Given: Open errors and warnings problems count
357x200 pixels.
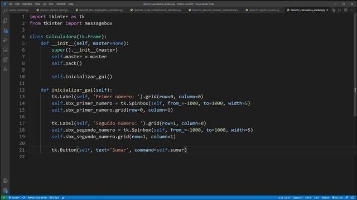Looking at the screenshot, I should pos(54,198).
